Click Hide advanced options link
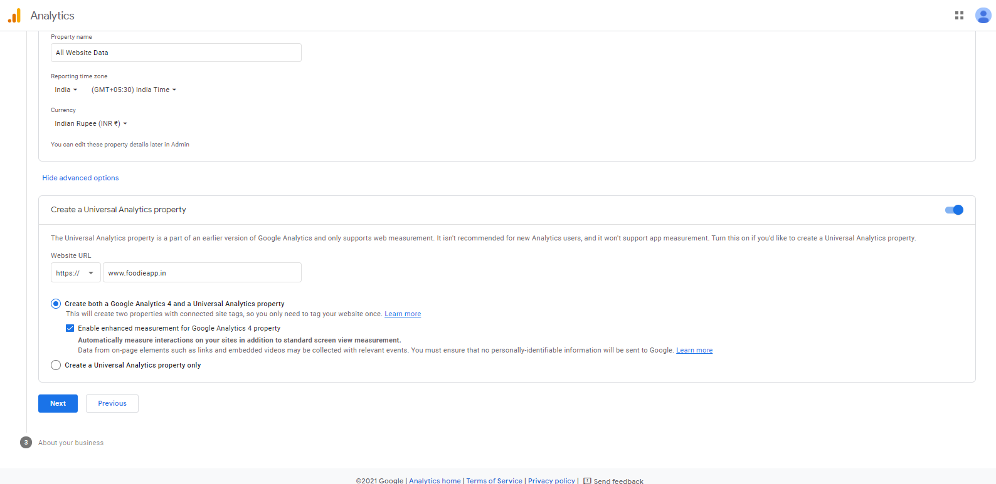This screenshot has width=996, height=484. [x=80, y=178]
